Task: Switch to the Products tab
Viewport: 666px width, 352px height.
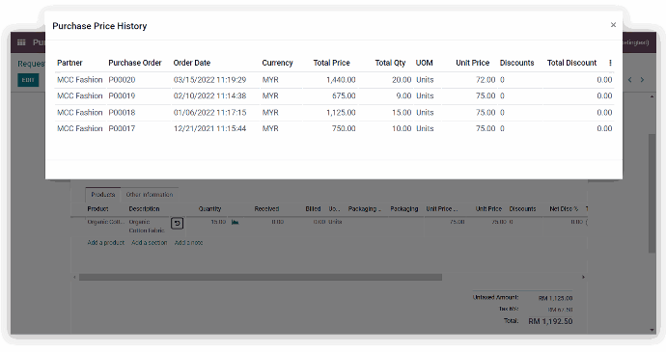Action: pos(102,195)
